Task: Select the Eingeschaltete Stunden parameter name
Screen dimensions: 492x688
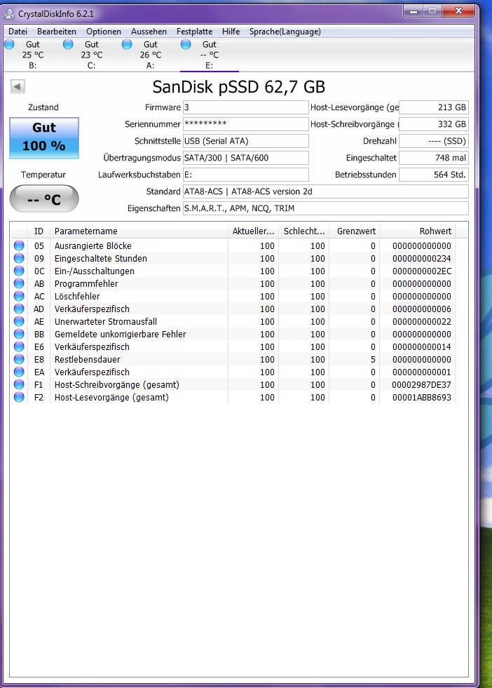Action: coord(101,259)
